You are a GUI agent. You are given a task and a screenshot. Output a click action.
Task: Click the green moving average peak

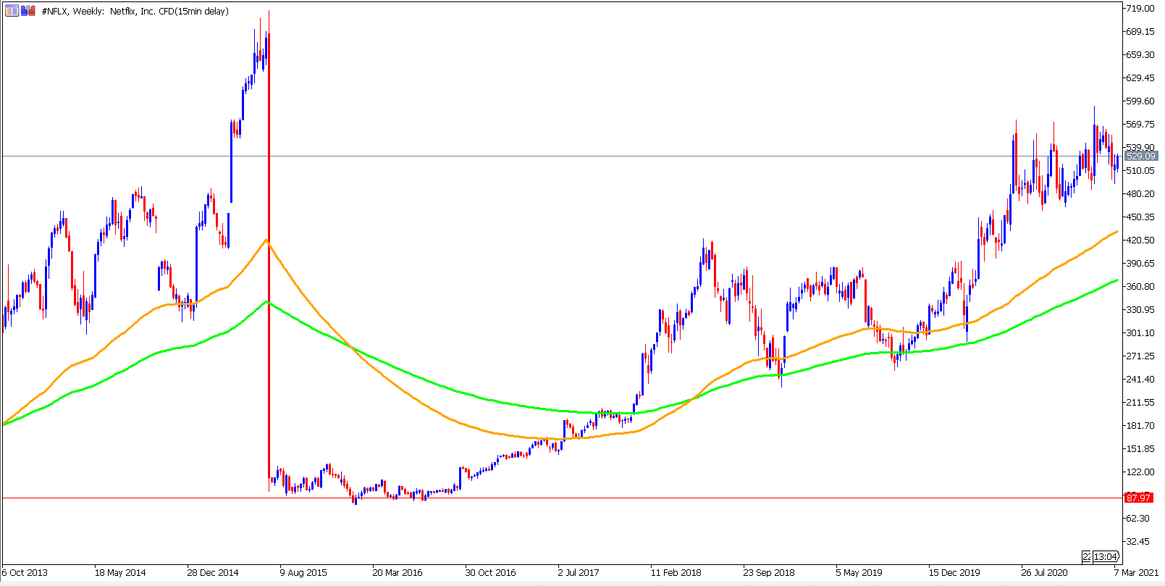[267, 301]
